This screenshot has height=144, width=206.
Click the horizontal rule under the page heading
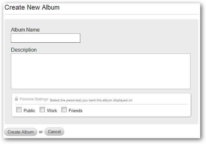coord(101,15)
